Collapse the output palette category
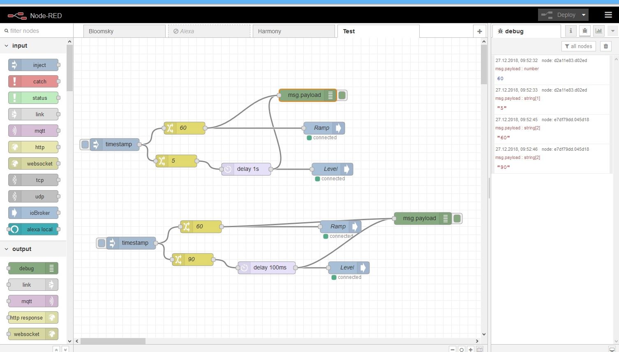Image resolution: width=619 pixels, height=352 pixels. coord(33,249)
